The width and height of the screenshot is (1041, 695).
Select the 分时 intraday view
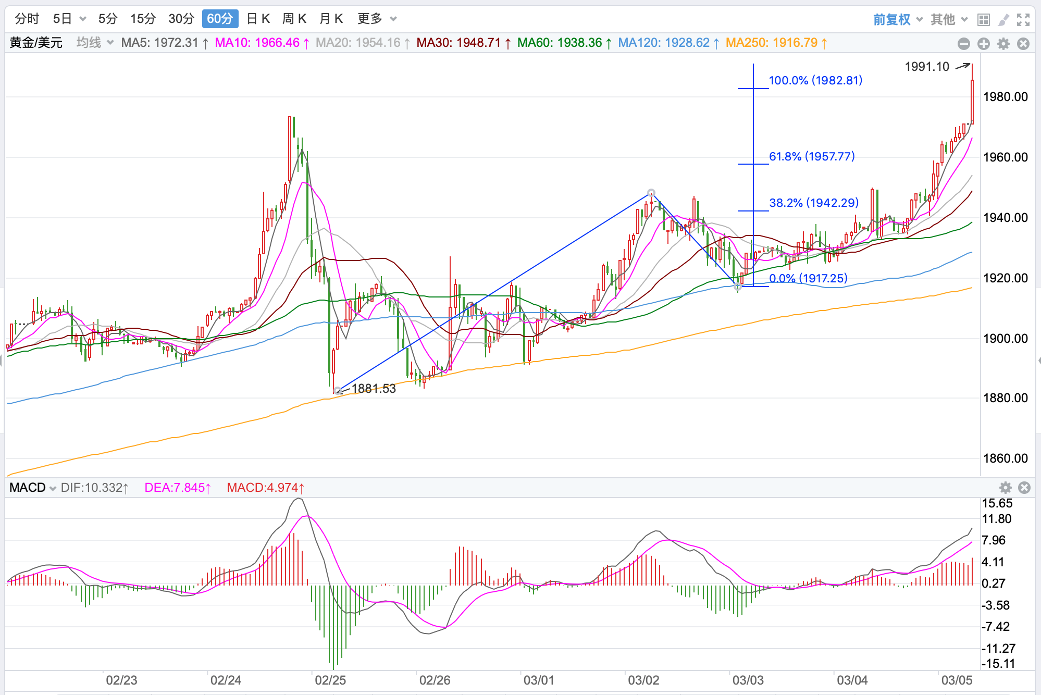(x=27, y=19)
